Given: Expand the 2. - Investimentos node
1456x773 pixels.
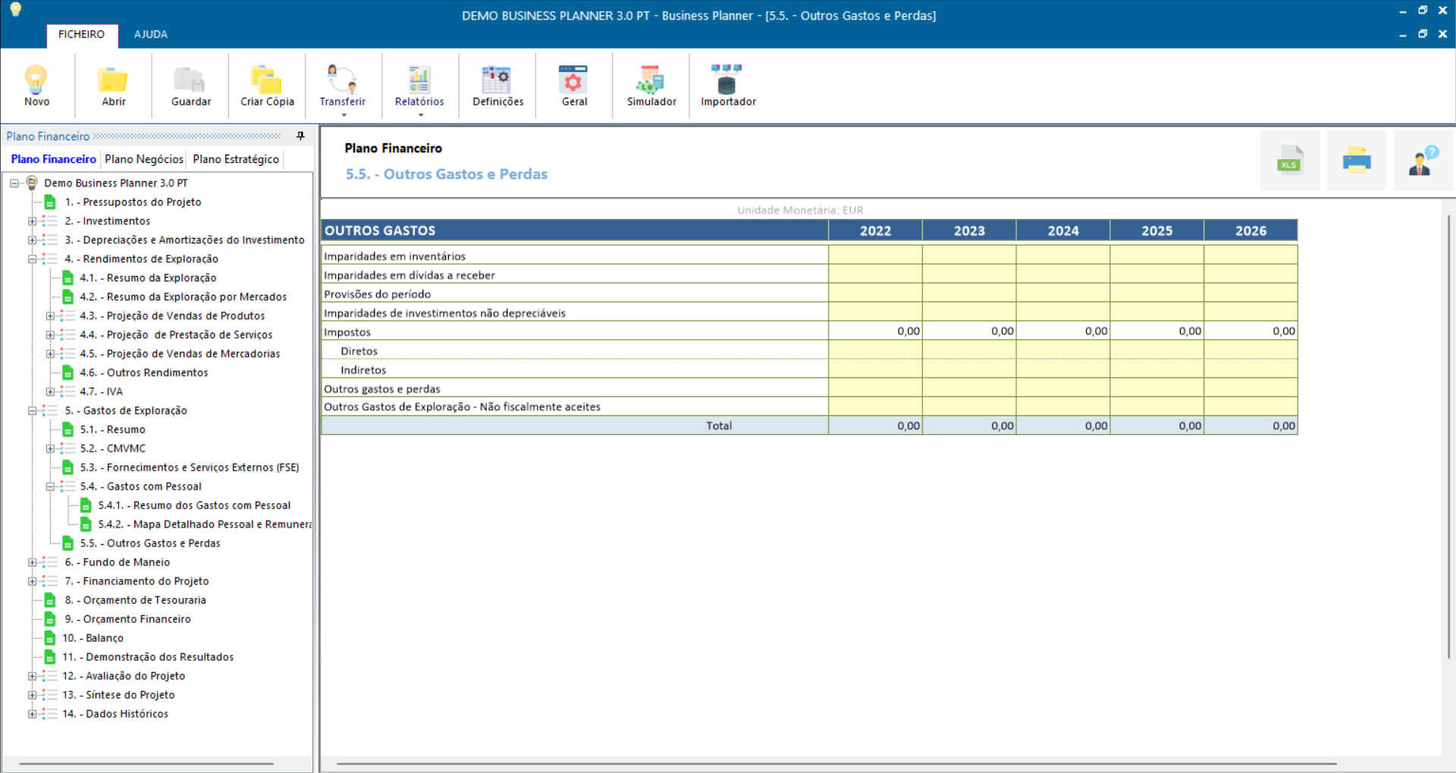Looking at the screenshot, I should 32,221.
